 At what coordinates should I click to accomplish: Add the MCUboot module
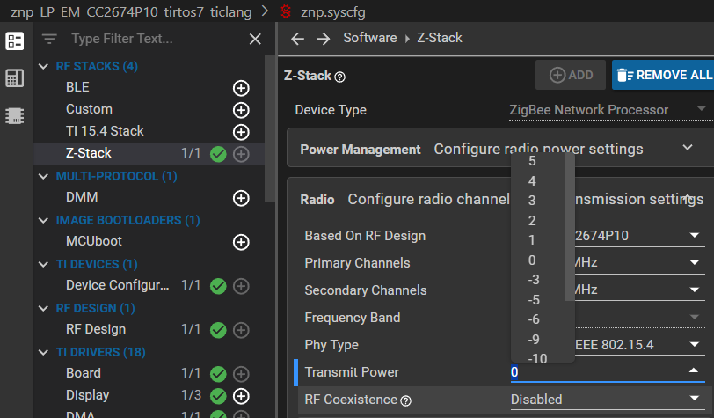[241, 242]
